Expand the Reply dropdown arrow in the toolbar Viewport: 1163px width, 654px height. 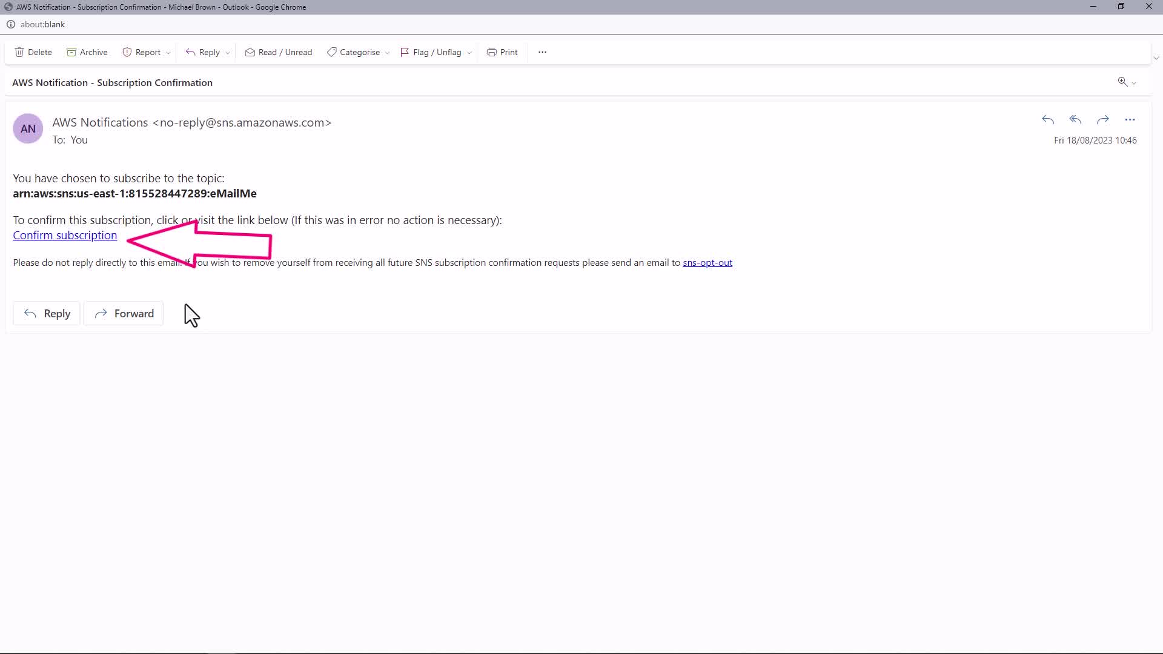(228, 53)
